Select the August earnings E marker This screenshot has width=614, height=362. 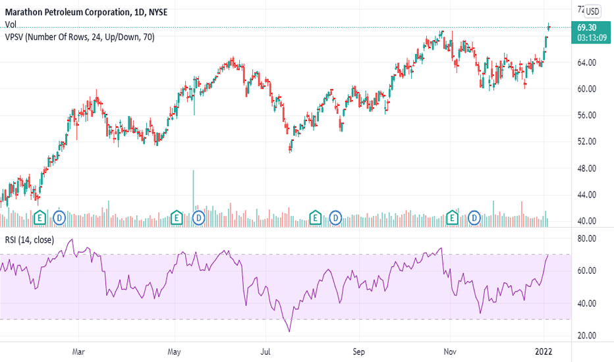click(x=315, y=218)
